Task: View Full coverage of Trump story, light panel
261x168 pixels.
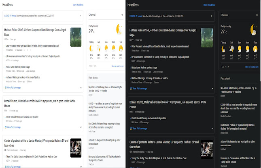Action: [13, 127]
